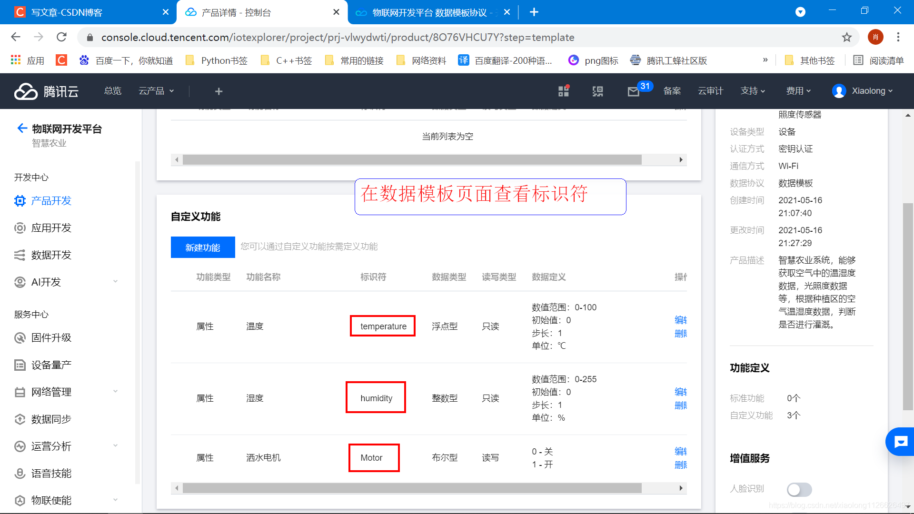The width and height of the screenshot is (914, 514).
Task: Open the 费用 dropdown in header
Action: click(x=798, y=91)
